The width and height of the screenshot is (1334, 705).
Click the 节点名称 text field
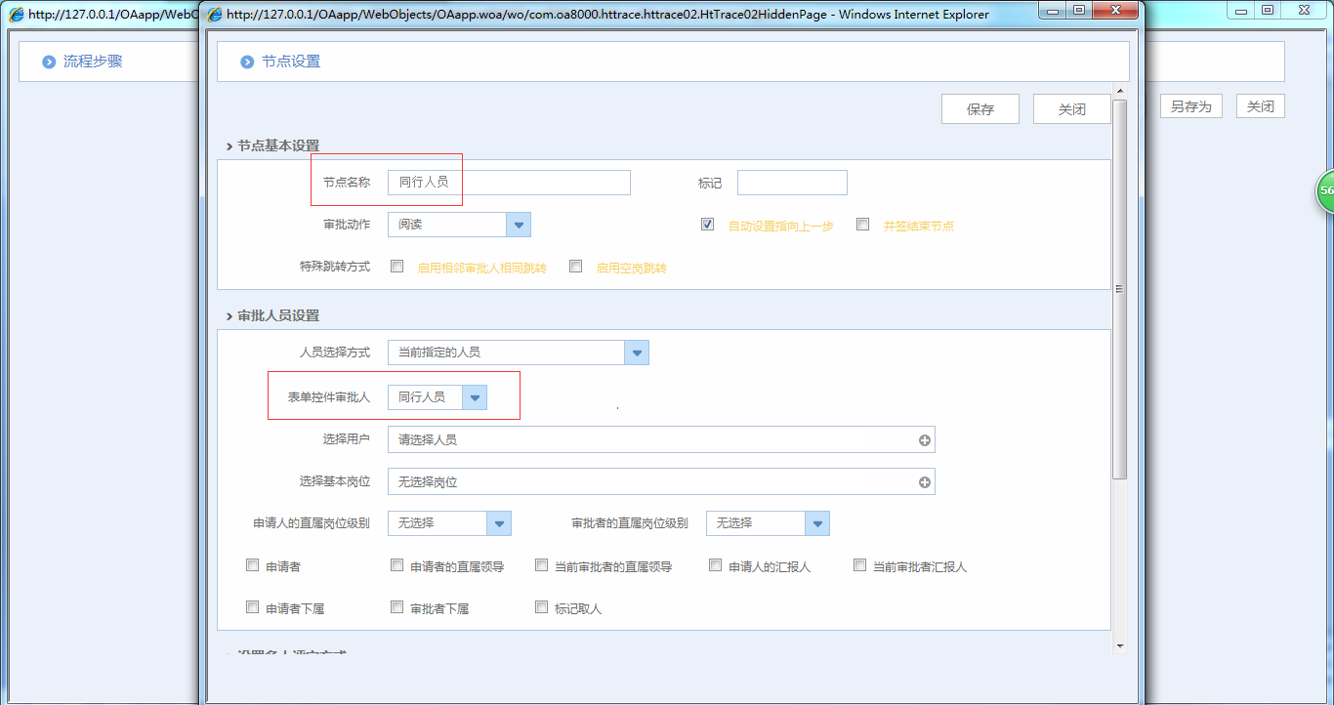click(508, 183)
